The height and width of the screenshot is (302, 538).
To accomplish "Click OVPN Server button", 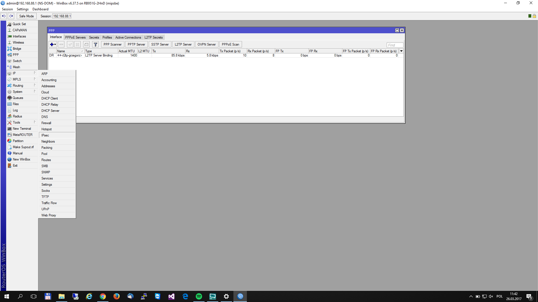I will tap(207, 44).
